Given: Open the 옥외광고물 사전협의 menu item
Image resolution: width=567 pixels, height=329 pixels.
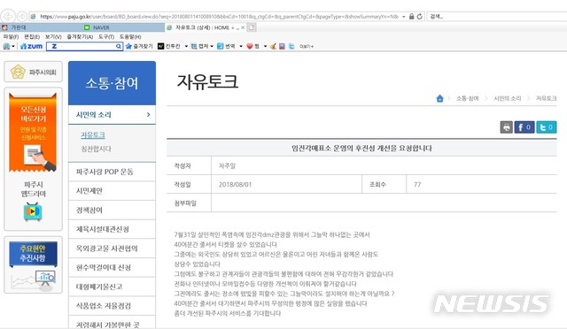Looking at the screenshot, I should tap(112, 249).
